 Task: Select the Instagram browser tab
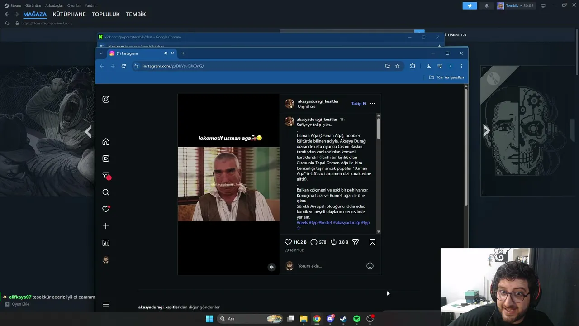tap(141, 53)
